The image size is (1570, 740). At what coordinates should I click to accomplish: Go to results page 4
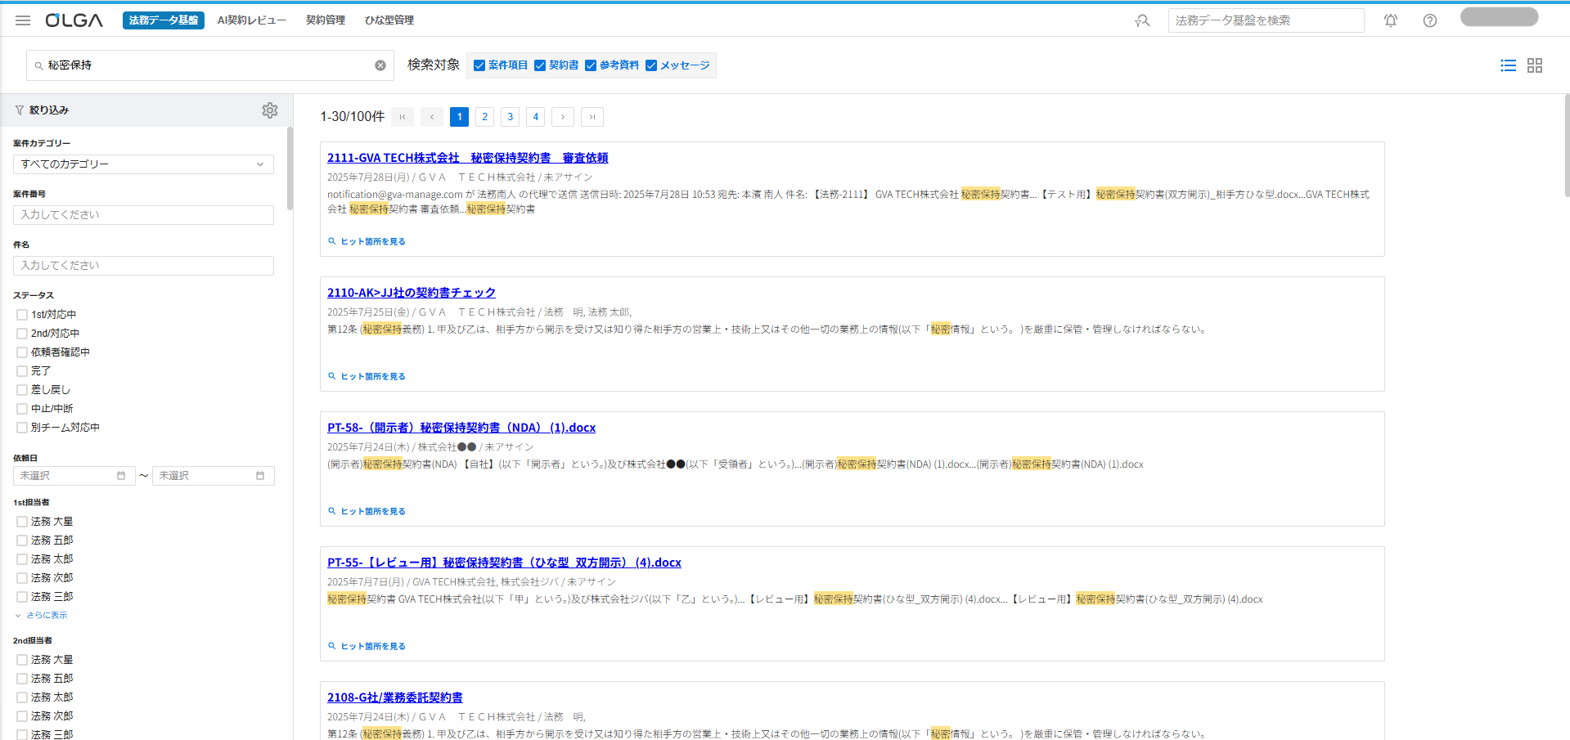tap(536, 117)
